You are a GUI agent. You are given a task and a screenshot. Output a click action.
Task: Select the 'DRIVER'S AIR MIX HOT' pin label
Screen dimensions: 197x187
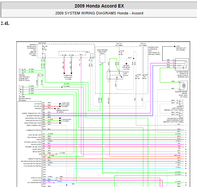[33, 147]
